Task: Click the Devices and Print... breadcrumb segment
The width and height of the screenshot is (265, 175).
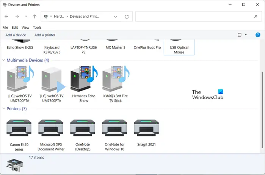Action: (84, 16)
